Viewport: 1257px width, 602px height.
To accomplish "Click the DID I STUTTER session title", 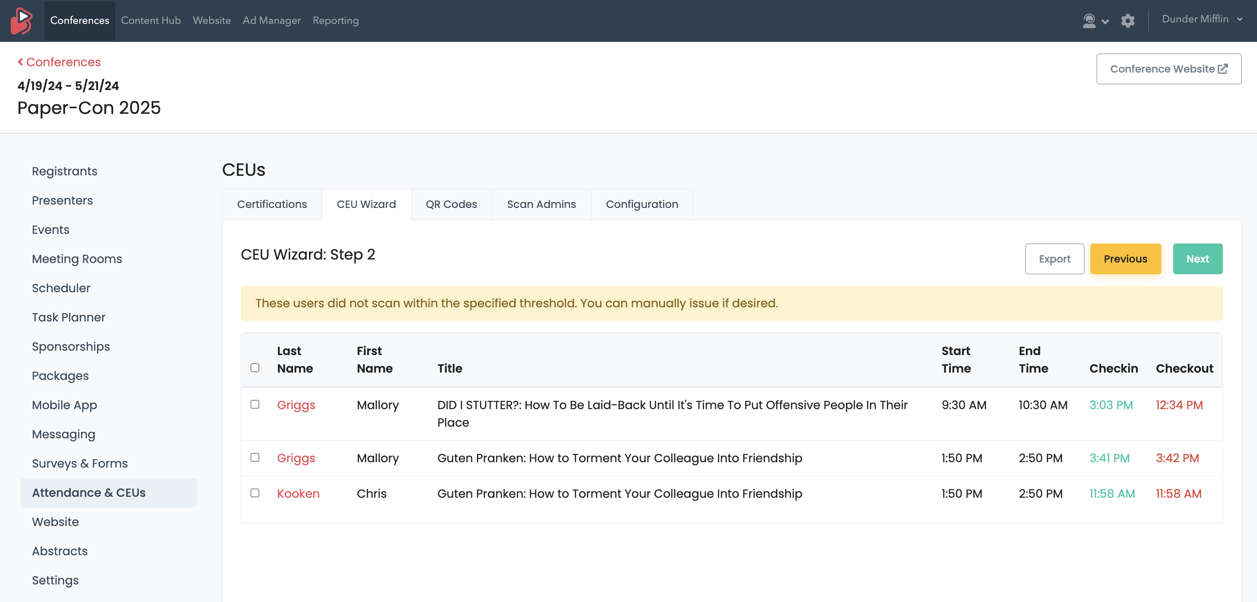I will point(672,414).
